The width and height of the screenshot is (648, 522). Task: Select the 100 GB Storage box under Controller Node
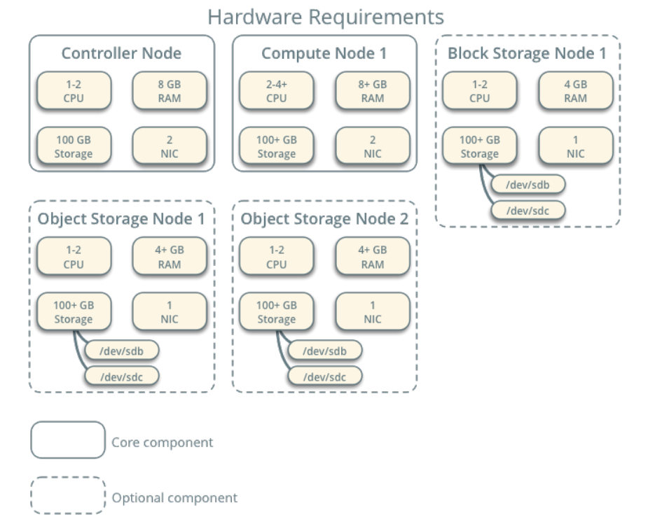pyautogui.click(x=74, y=145)
